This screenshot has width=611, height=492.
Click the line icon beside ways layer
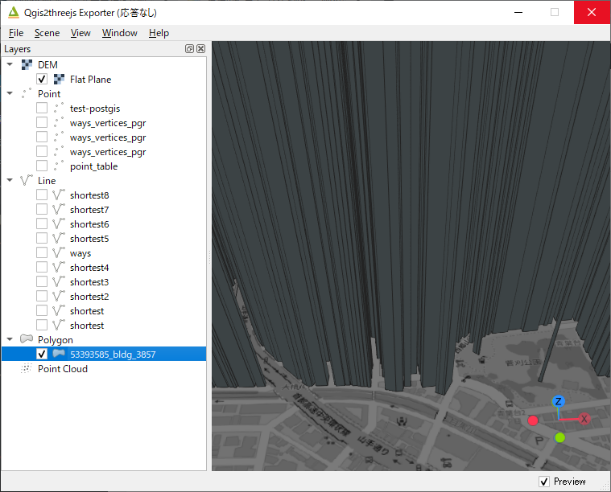click(x=59, y=253)
